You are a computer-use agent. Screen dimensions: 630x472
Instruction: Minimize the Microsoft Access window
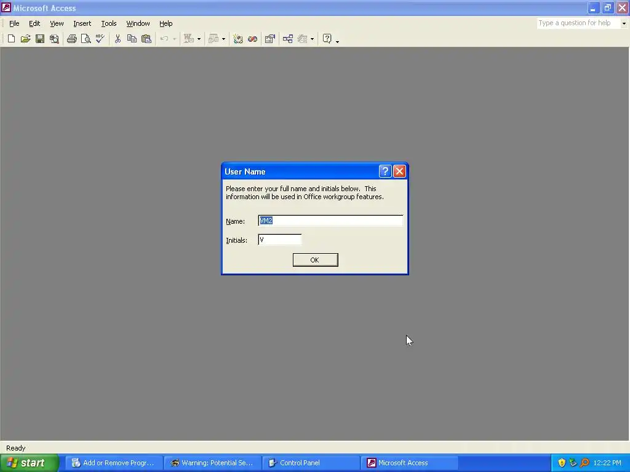[593, 7]
